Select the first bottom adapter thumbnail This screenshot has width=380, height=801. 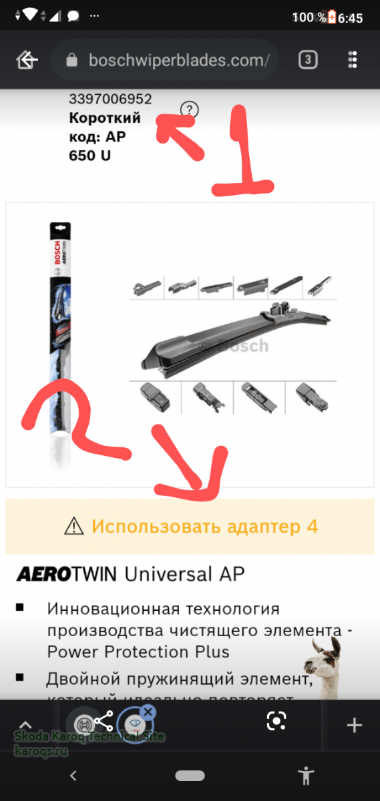pos(155,398)
